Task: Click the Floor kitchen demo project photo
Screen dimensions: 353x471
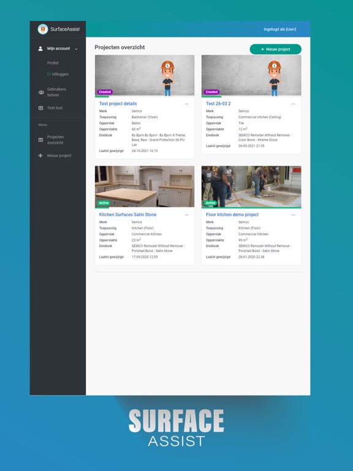Action: tap(251, 186)
